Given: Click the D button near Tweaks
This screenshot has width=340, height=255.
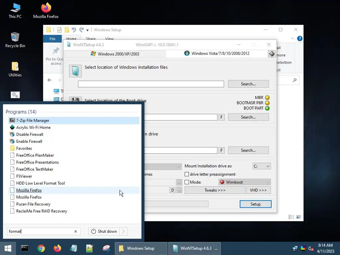Looking at the screenshot, I should (172, 190).
